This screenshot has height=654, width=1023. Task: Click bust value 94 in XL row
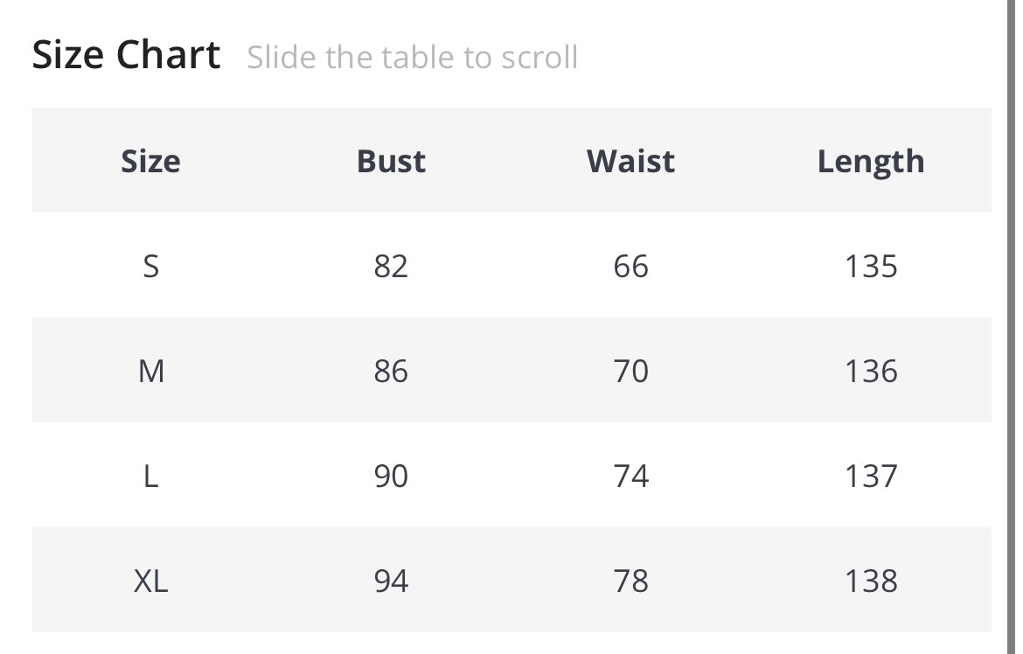pyautogui.click(x=391, y=581)
